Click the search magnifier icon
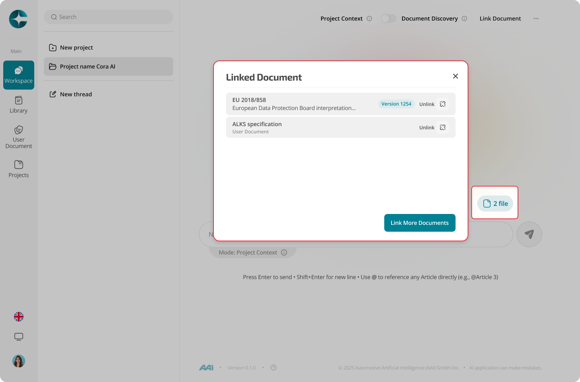The image size is (580, 382). coord(54,17)
